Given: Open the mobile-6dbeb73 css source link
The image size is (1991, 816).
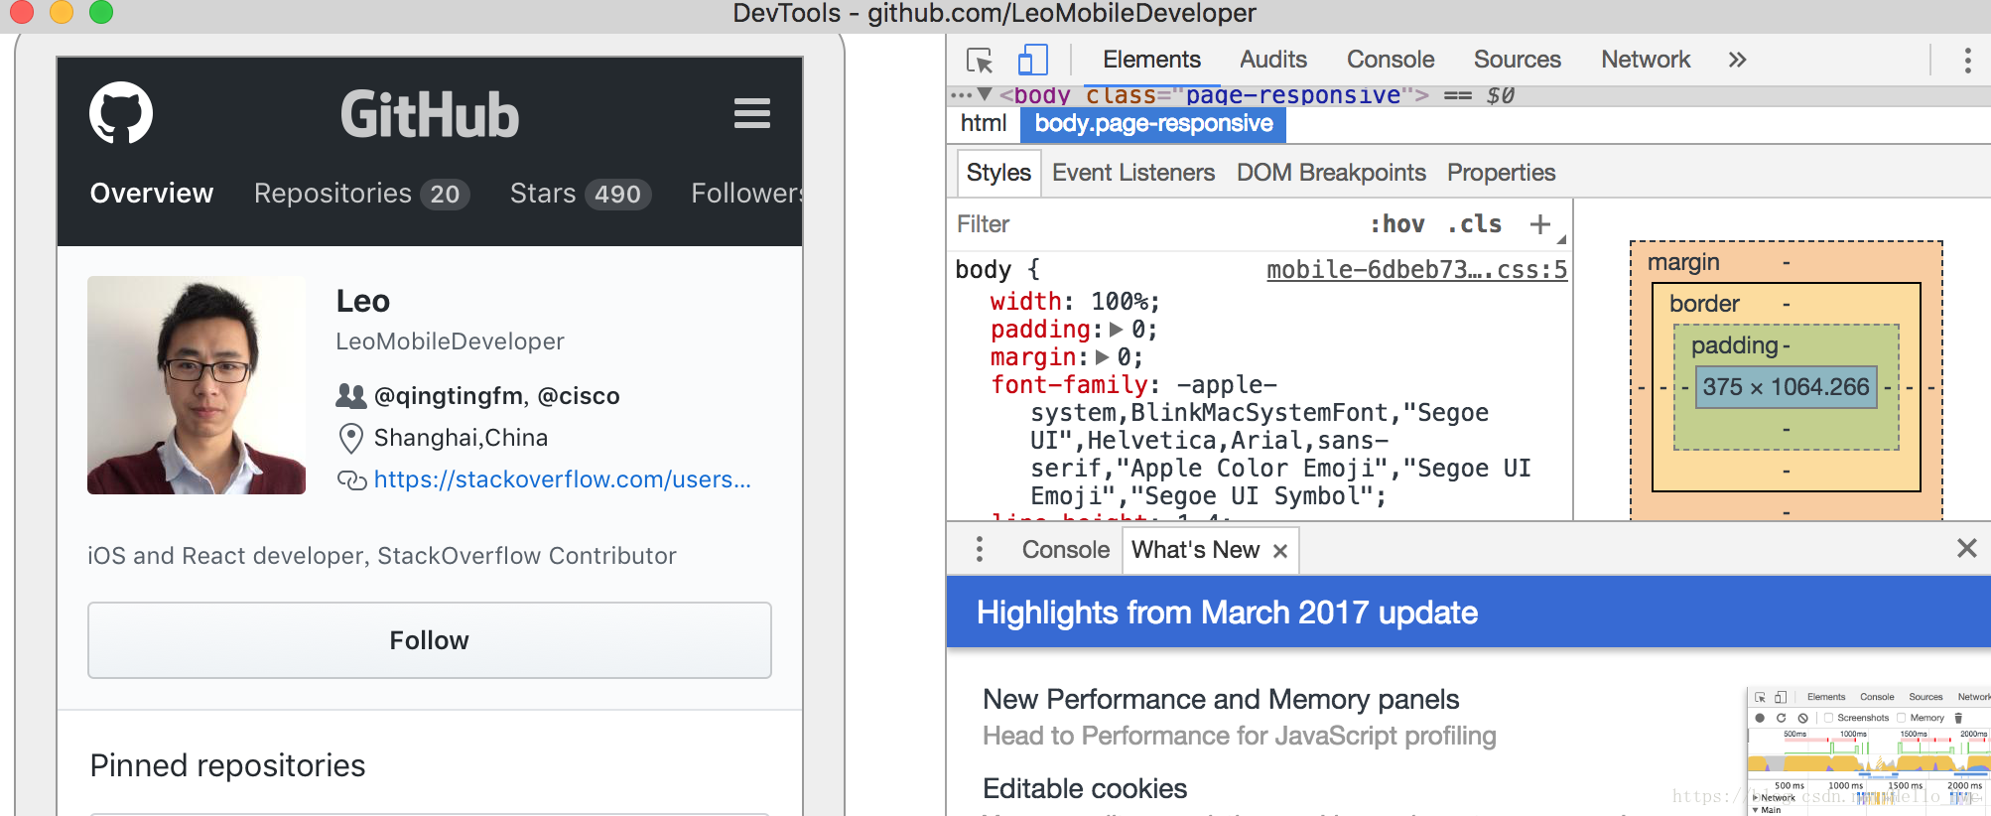Looking at the screenshot, I should coord(1416,270).
